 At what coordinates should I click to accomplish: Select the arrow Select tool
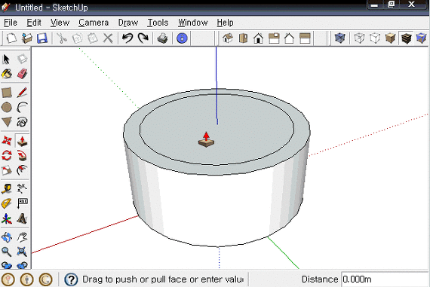6,59
